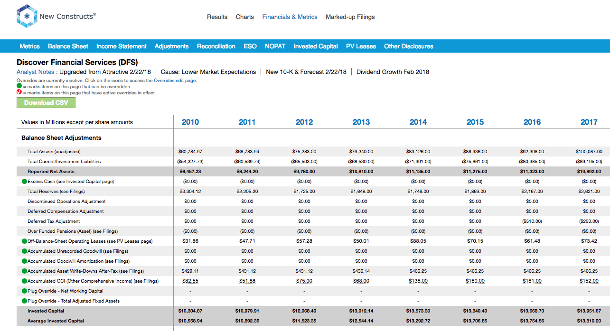This screenshot has height=331, width=610.
Task: Click the 2017 Invested Capital value $13,951.67
Action: pos(589,311)
